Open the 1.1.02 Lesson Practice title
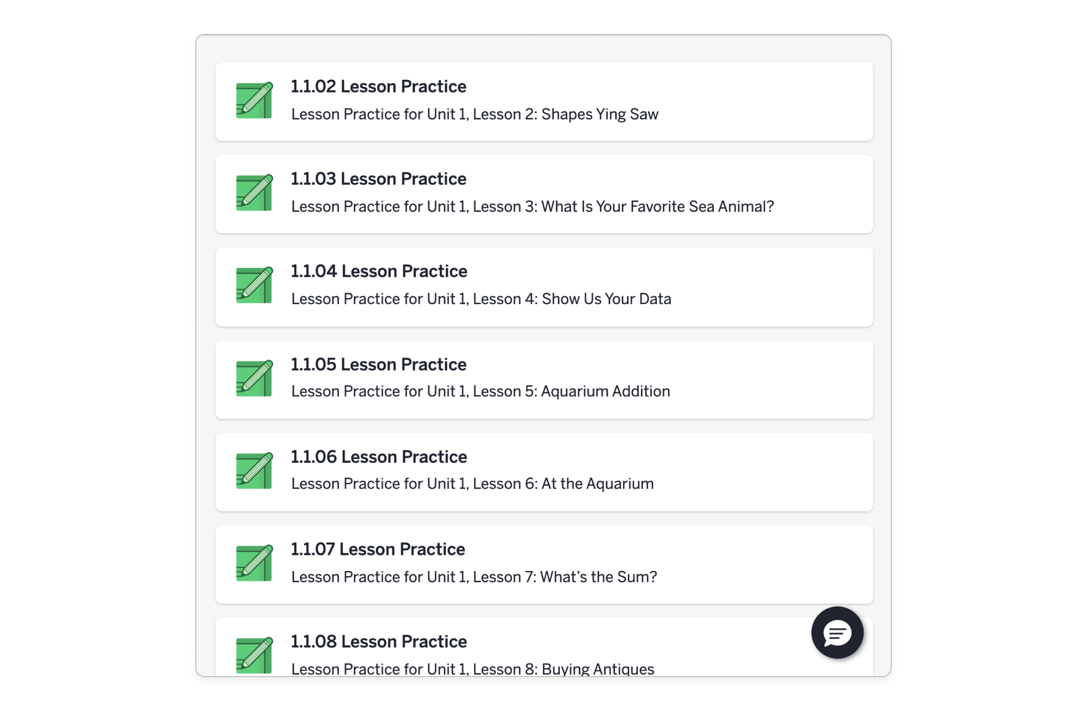This screenshot has width=1087, height=711. [378, 86]
